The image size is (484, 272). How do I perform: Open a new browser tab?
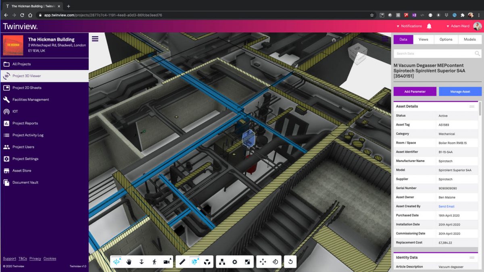click(68, 6)
